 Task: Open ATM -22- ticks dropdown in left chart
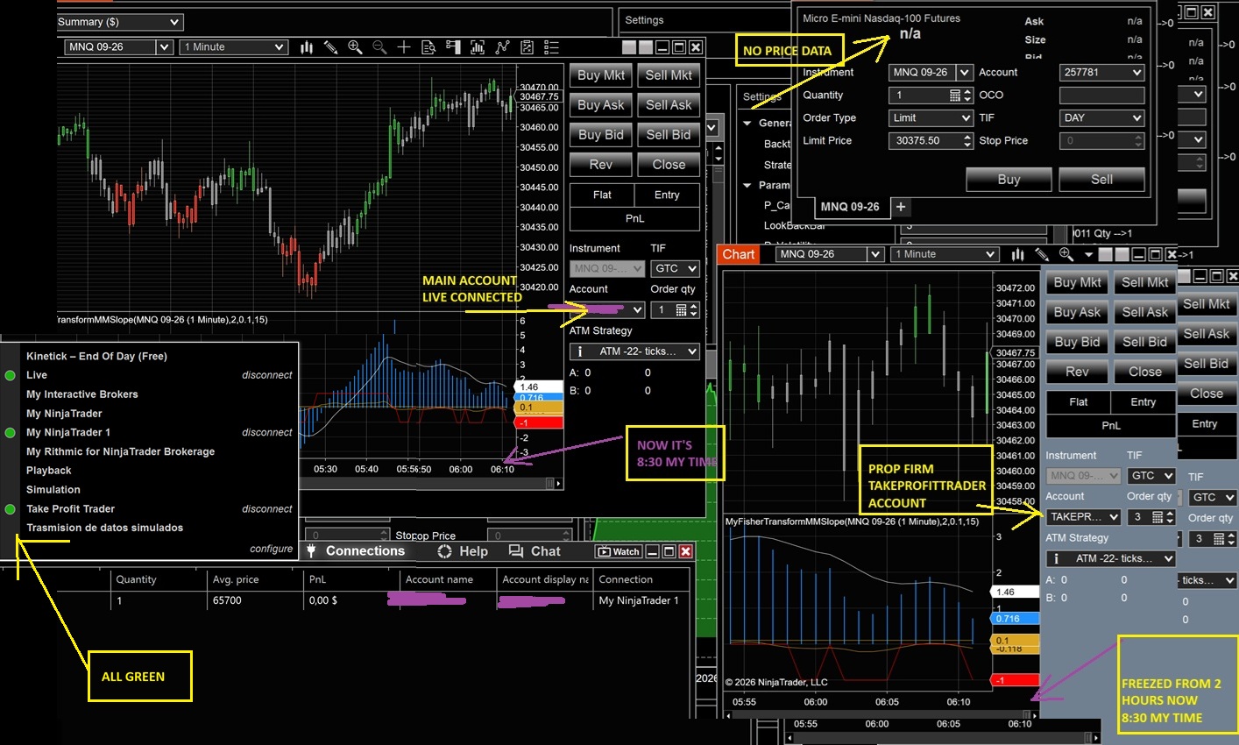[x=634, y=351]
